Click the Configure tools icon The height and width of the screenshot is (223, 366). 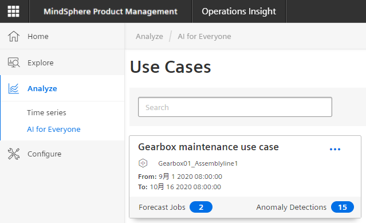(14, 154)
